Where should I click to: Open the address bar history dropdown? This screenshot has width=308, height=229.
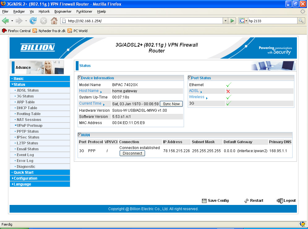tap(225, 21)
